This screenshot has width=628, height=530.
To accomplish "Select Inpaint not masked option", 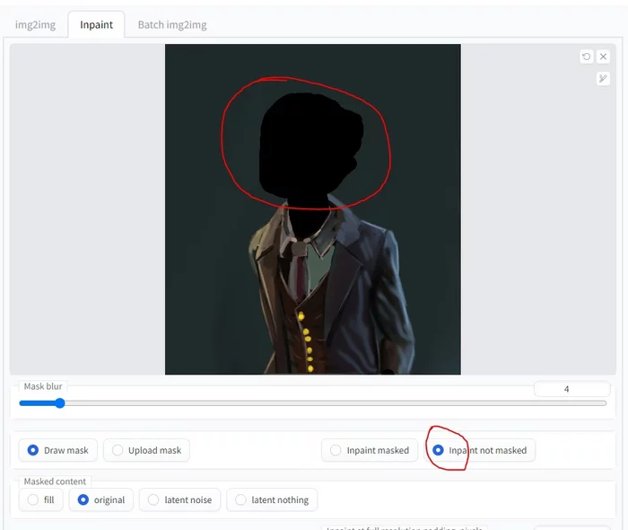I will (x=479, y=450).
